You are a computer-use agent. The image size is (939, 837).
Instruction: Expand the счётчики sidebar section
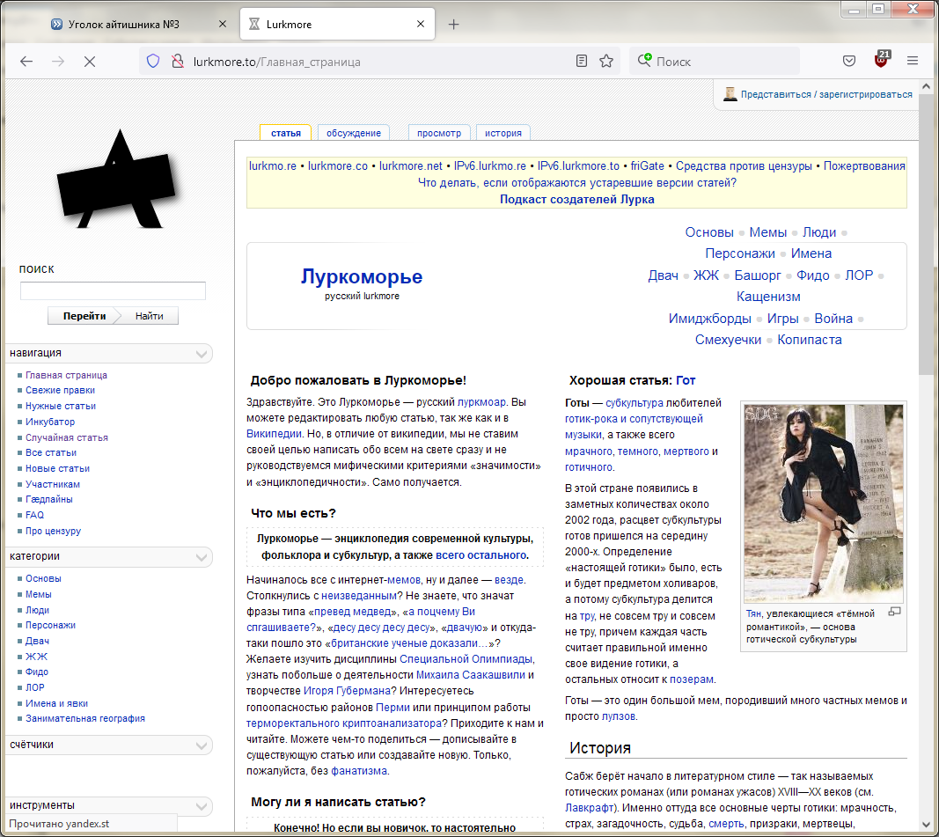pos(202,745)
